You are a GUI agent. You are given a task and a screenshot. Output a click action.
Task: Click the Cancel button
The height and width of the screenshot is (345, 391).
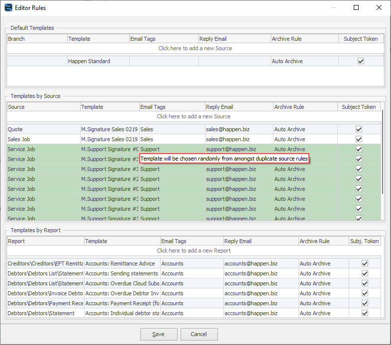(x=199, y=334)
